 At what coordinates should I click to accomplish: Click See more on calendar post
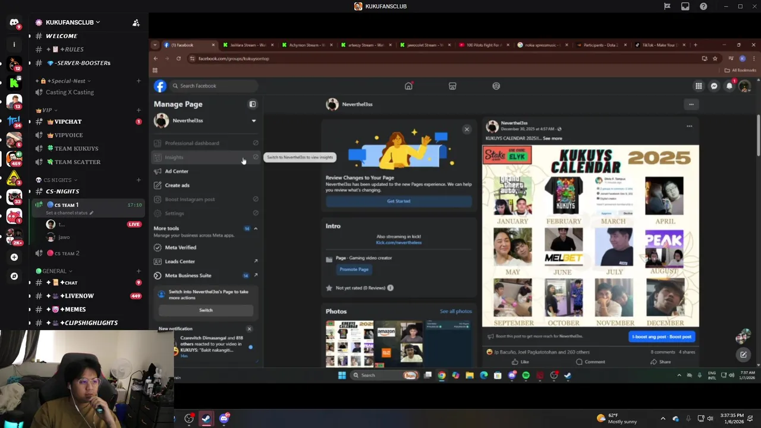(552, 139)
